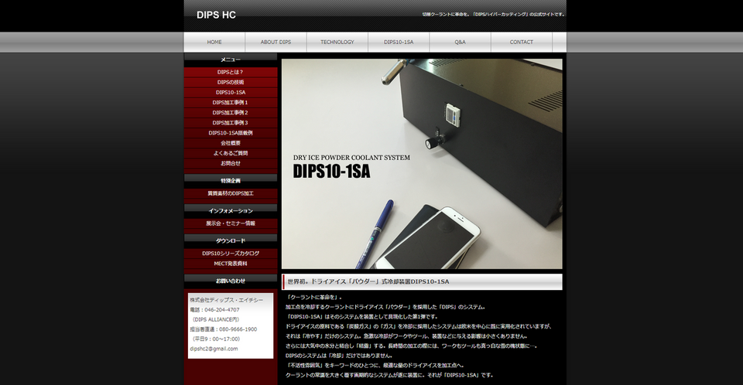Click メニュー sidebar section header
The image size is (743, 385).
point(231,60)
